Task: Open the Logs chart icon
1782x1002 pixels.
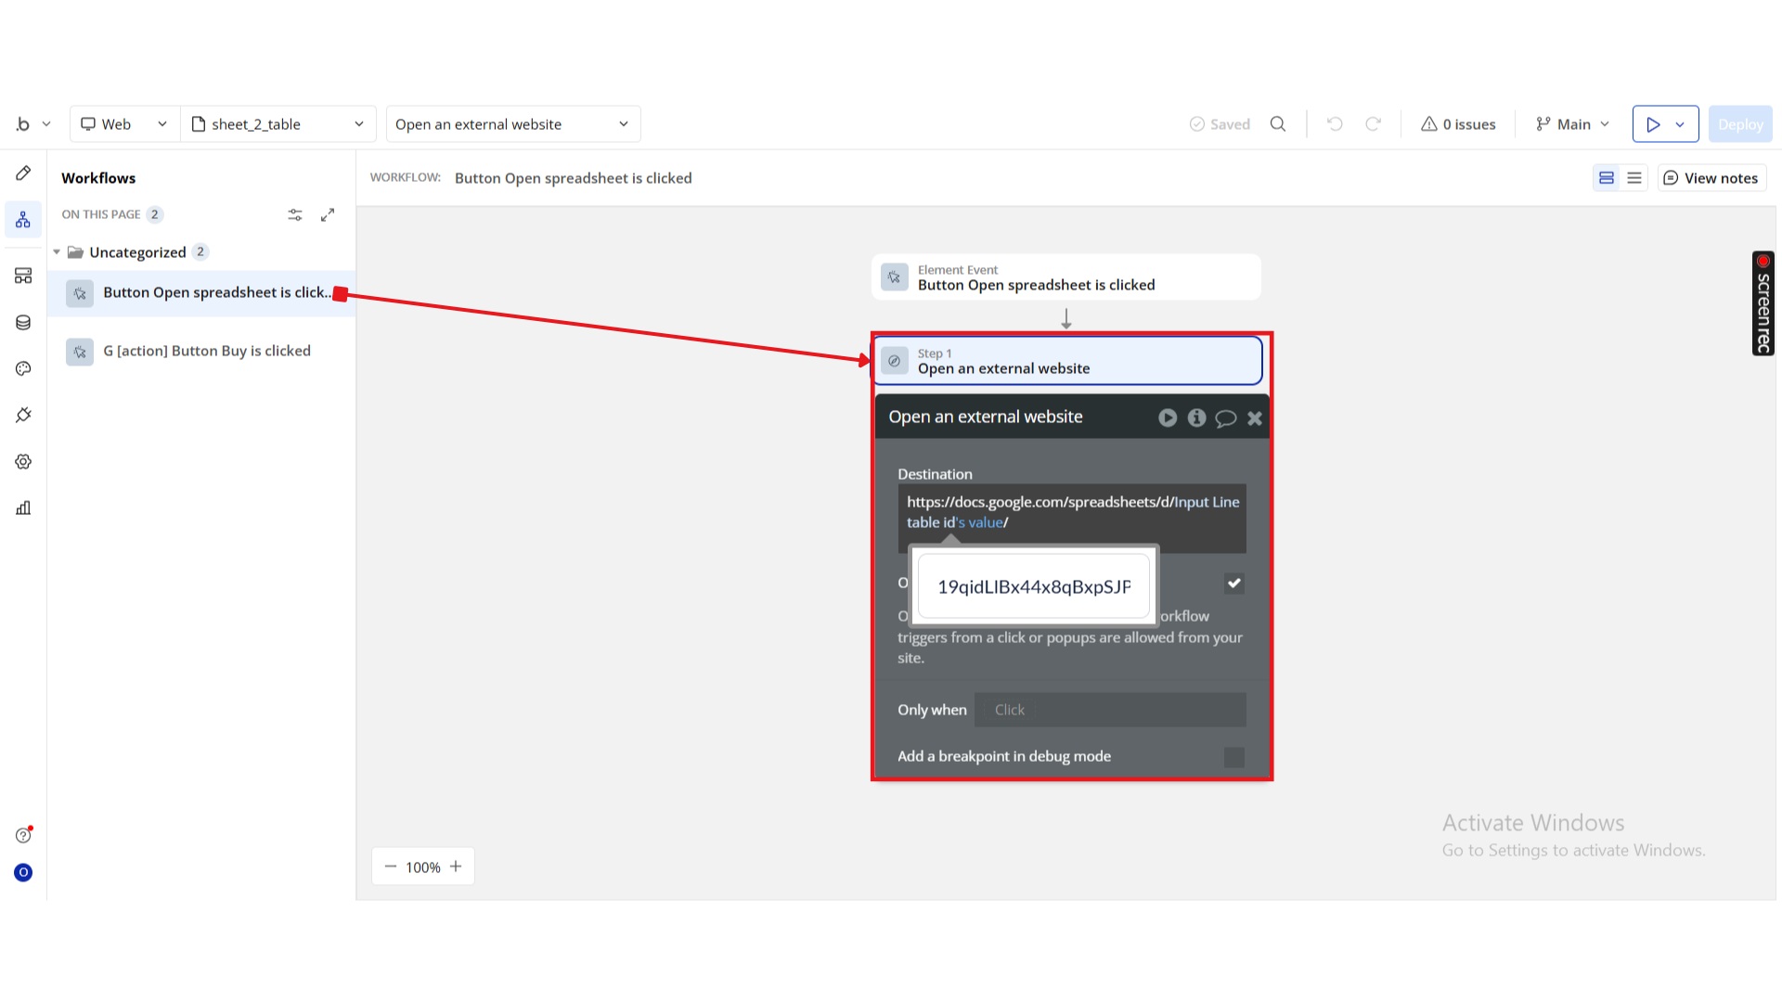Action: (x=23, y=507)
